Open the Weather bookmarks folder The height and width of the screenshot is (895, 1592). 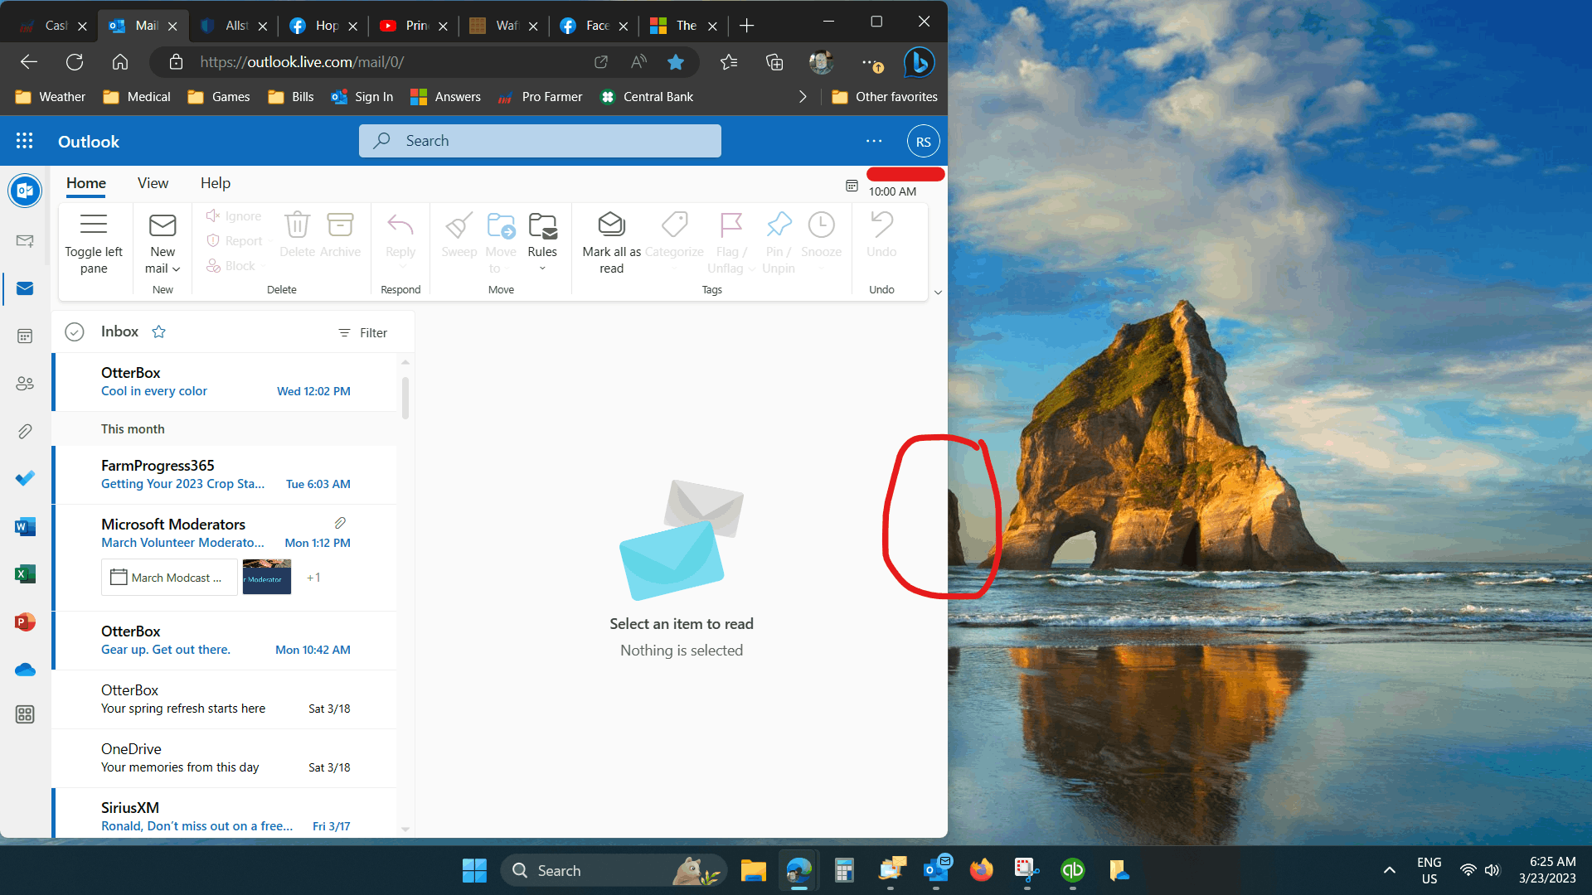tap(51, 97)
